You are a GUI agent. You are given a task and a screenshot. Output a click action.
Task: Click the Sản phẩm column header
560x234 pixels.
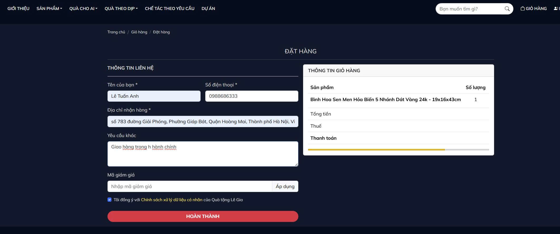(322, 87)
